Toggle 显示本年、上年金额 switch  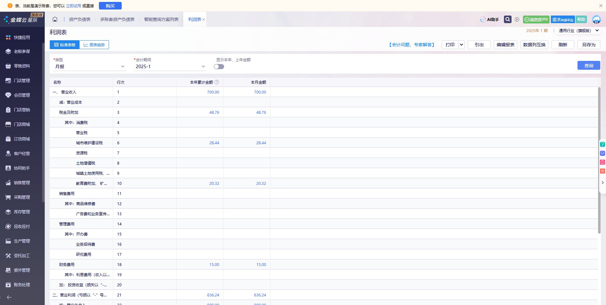click(219, 67)
